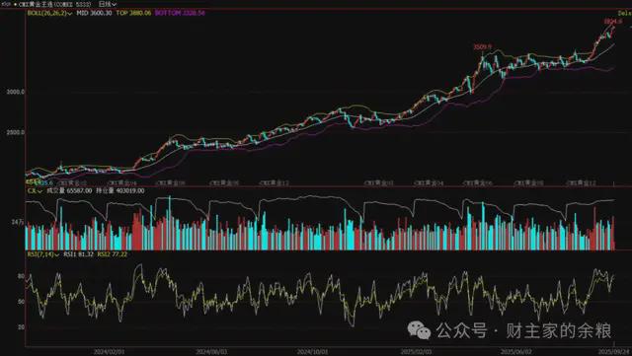Open the CJL volume indicator dropdown
The width and height of the screenshot is (632, 356).
35,190
